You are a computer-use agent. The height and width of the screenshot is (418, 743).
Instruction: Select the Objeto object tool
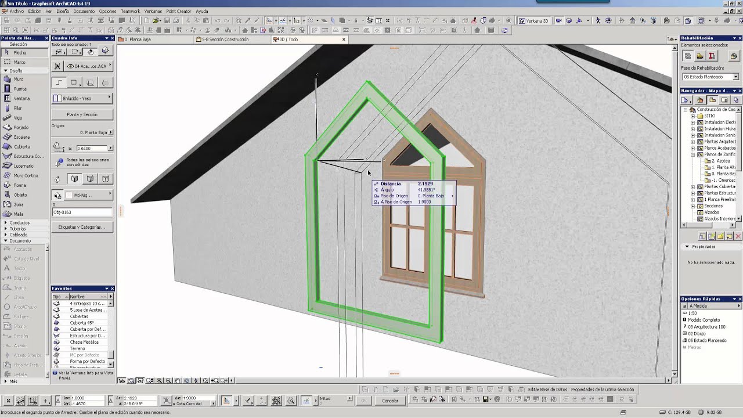click(24, 195)
